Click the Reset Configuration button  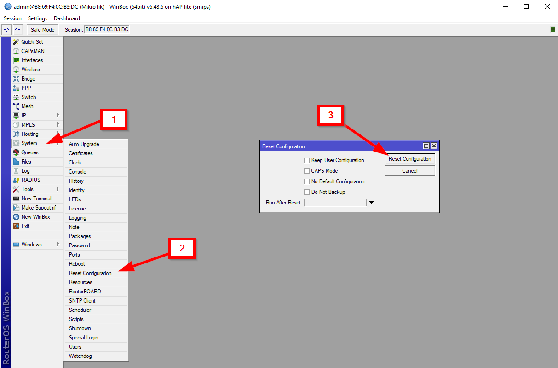coord(410,159)
